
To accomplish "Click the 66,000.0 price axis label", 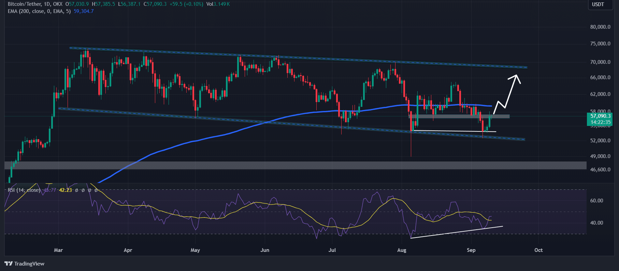I will click(600, 77).
